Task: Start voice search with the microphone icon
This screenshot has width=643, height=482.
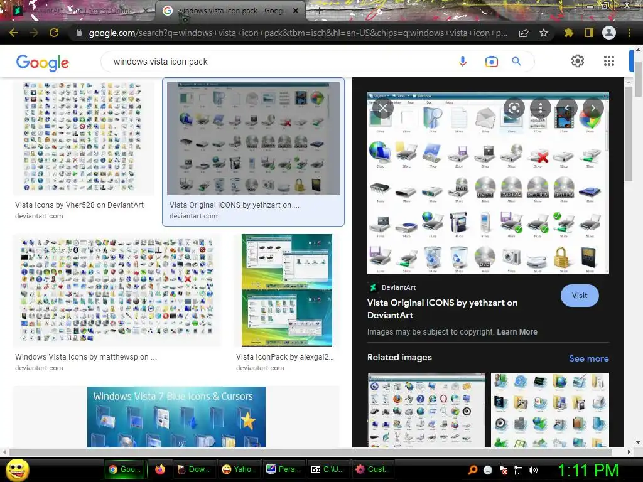Action: 463,62
